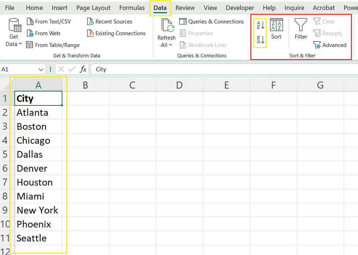Click Refresh All icon
The width and height of the screenshot is (358, 255).
click(x=167, y=26)
